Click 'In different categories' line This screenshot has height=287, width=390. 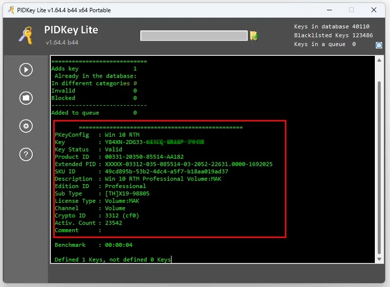click(94, 83)
